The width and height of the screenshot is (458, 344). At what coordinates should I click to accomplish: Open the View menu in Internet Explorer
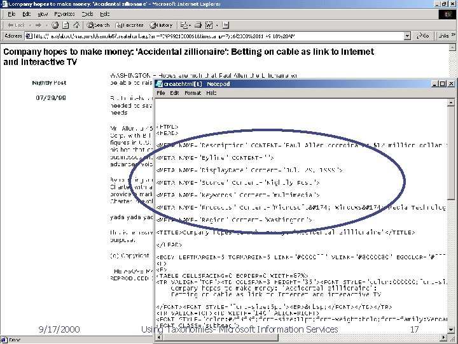click(x=43, y=14)
